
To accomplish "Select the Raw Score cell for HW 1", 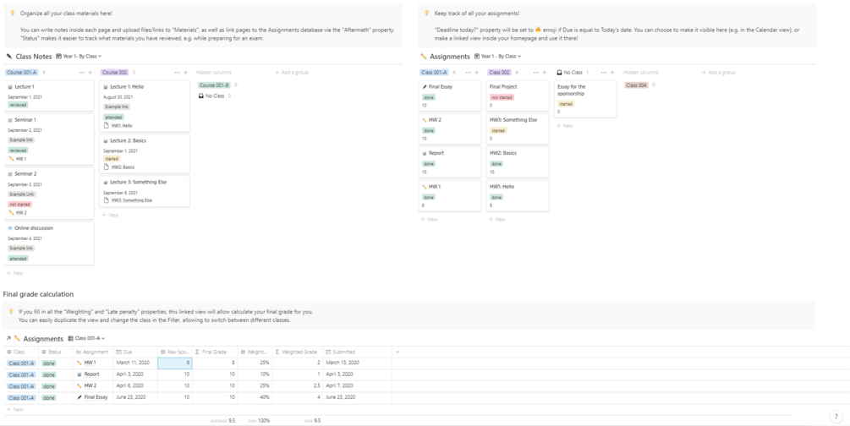I will (x=175, y=363).
